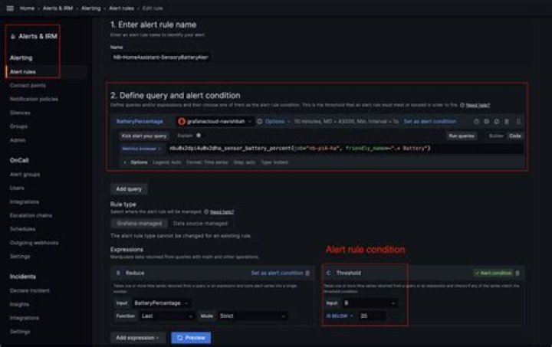The width and height of the screenshot is (552, 347).
Task: Toggle the Explain switch
Action: pyautogui.click(x=198, y=135)
